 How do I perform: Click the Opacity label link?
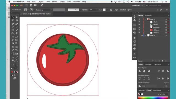85,10
